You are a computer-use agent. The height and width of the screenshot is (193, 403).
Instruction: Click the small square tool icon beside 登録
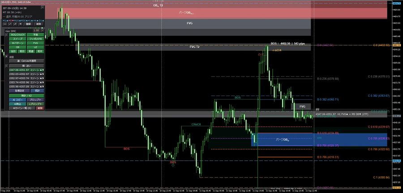(x=21, y=24)
